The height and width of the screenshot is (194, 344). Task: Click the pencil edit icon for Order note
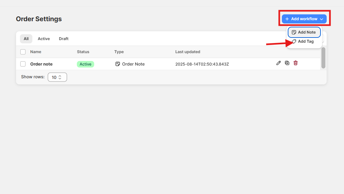pyautogui.click(x=278, y=63)
